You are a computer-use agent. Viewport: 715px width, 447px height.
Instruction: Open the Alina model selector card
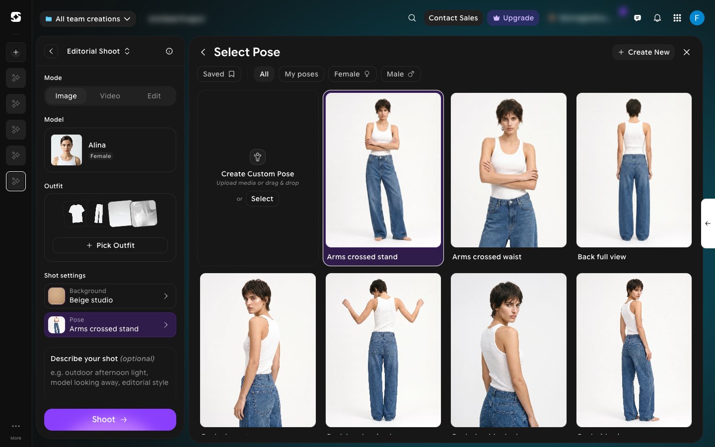click(110, 150)
